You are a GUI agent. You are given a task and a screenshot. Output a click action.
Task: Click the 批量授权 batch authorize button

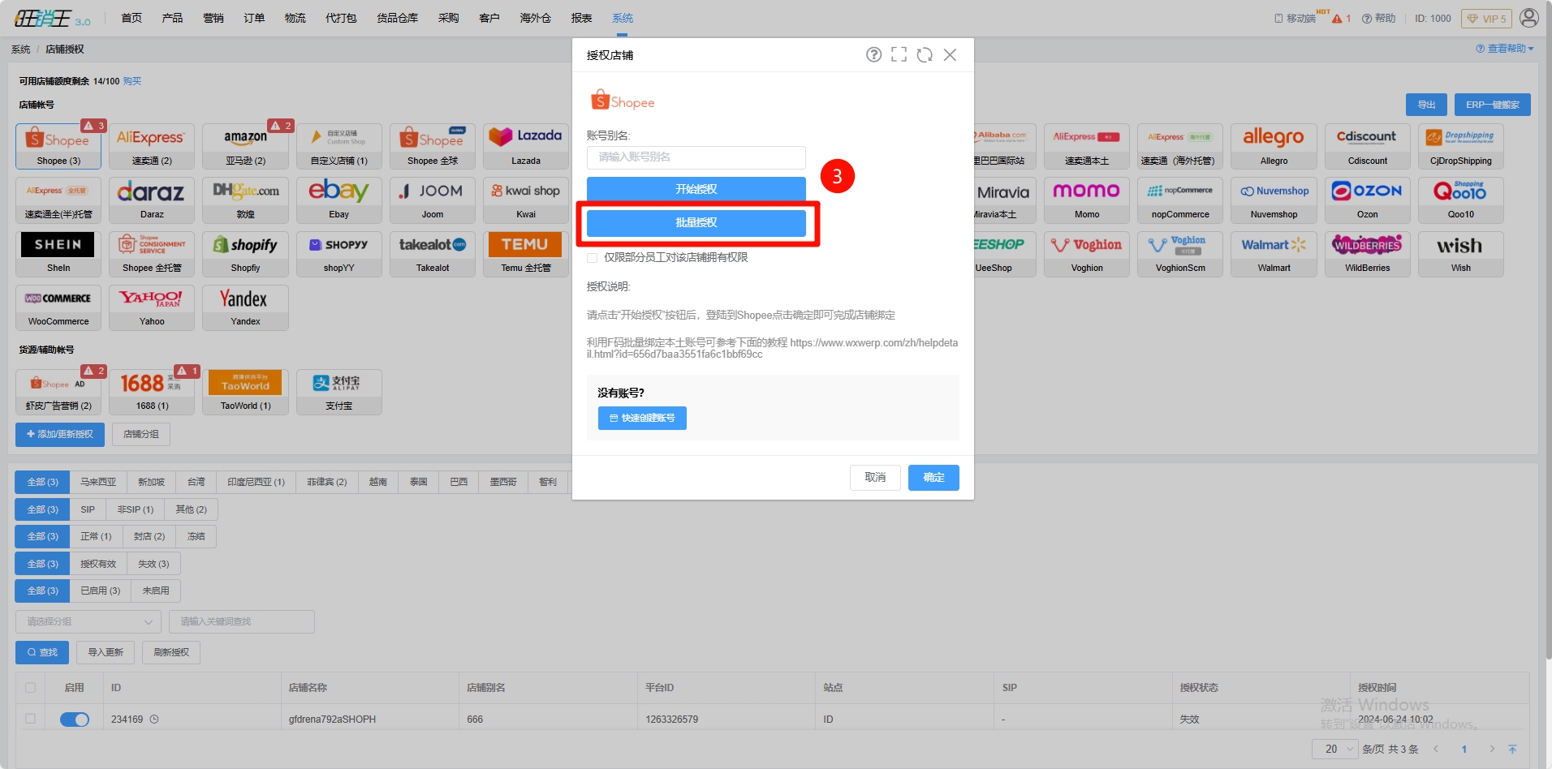[696, 222]
